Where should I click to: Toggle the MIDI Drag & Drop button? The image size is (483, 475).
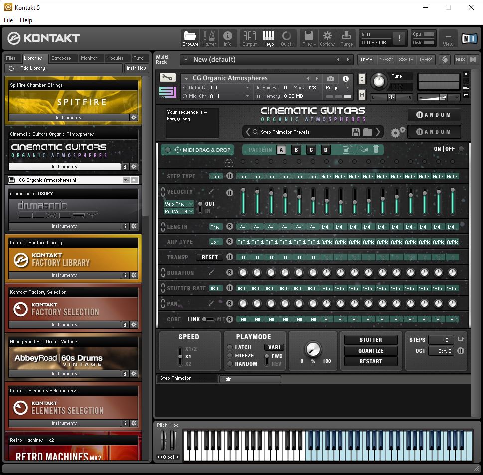[197, 150]
